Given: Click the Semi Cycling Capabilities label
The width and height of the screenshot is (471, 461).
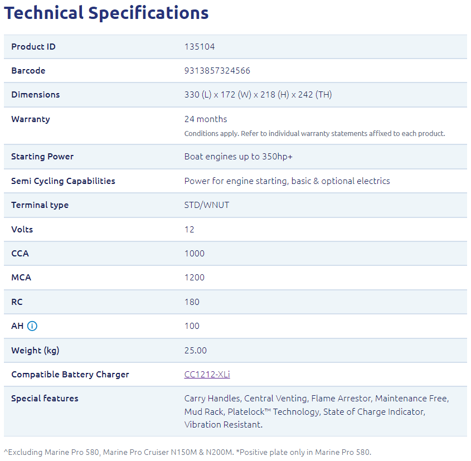Looking at the screenshot, I should point(63,181).
